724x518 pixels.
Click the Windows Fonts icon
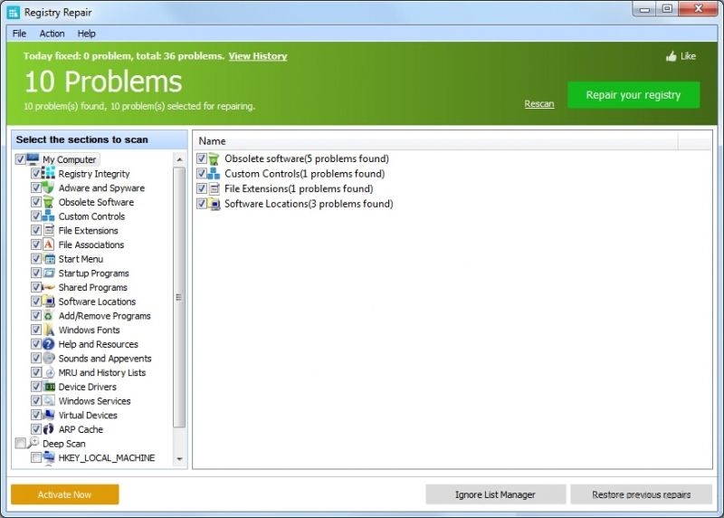point(50,330)
